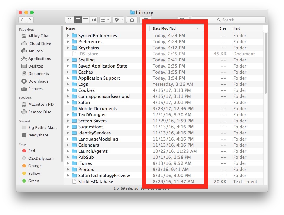Expand the Preferences folder
This screenshot has width=284, height=215.
[x=68, y=41]
